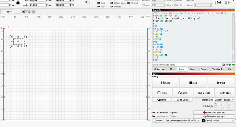Select center Job Origin radio button
Viewport: 236px width, 127px height.
click(222, 106)
